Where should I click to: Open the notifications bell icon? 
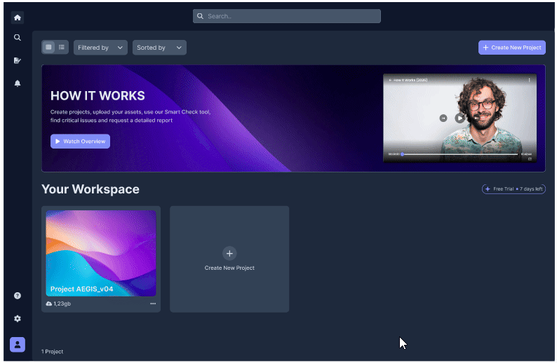click(x=17, y=83)
